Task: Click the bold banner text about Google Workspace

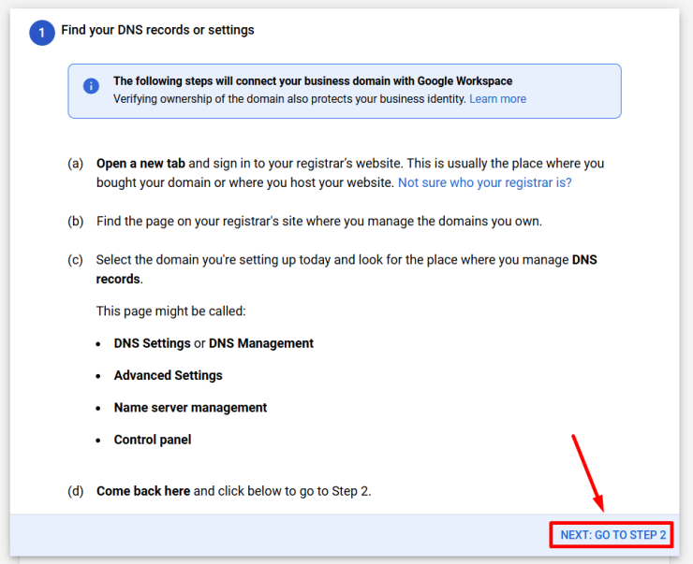Action: point(313,81)
